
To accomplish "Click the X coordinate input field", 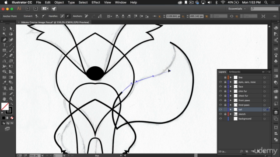I will [x=173, y=16].
